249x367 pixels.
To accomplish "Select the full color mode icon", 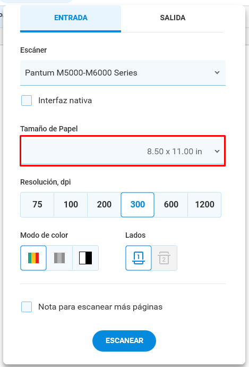I will pos(33,258).
